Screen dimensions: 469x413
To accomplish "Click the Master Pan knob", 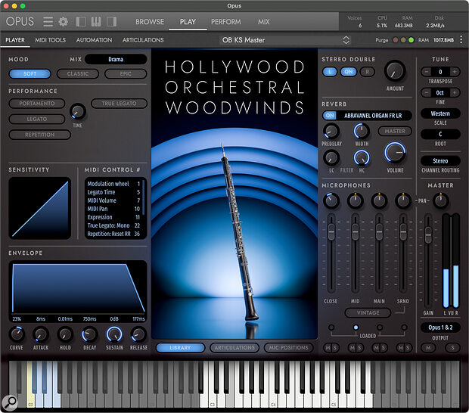I will point(440,200).
